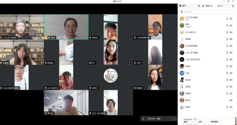Screen dimensions: 237x125
Task: Select 陈炯方's cat avatar video tile
Action: click(x=111, y=77)
